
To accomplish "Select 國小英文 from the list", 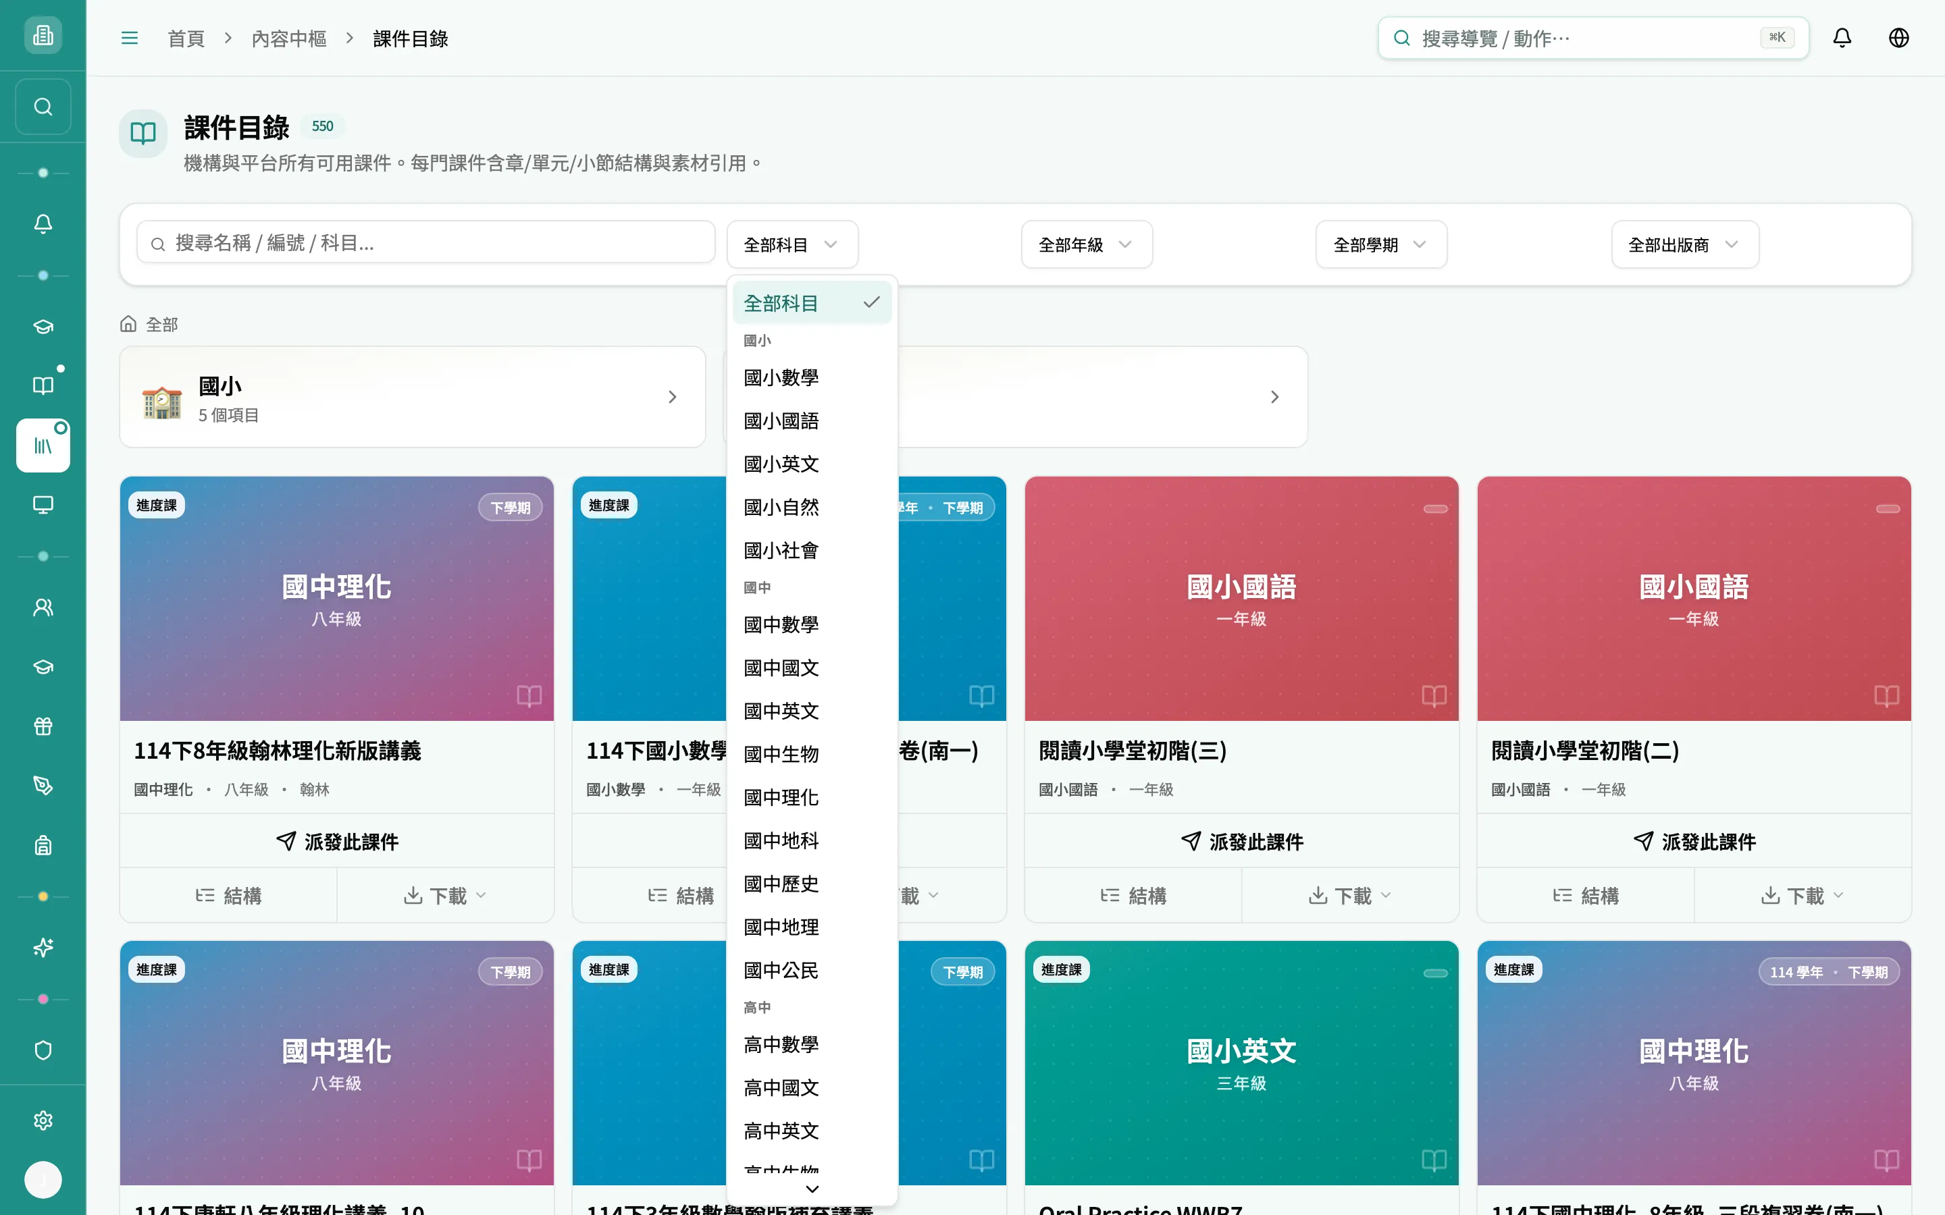I will click(x=812, y=464).
